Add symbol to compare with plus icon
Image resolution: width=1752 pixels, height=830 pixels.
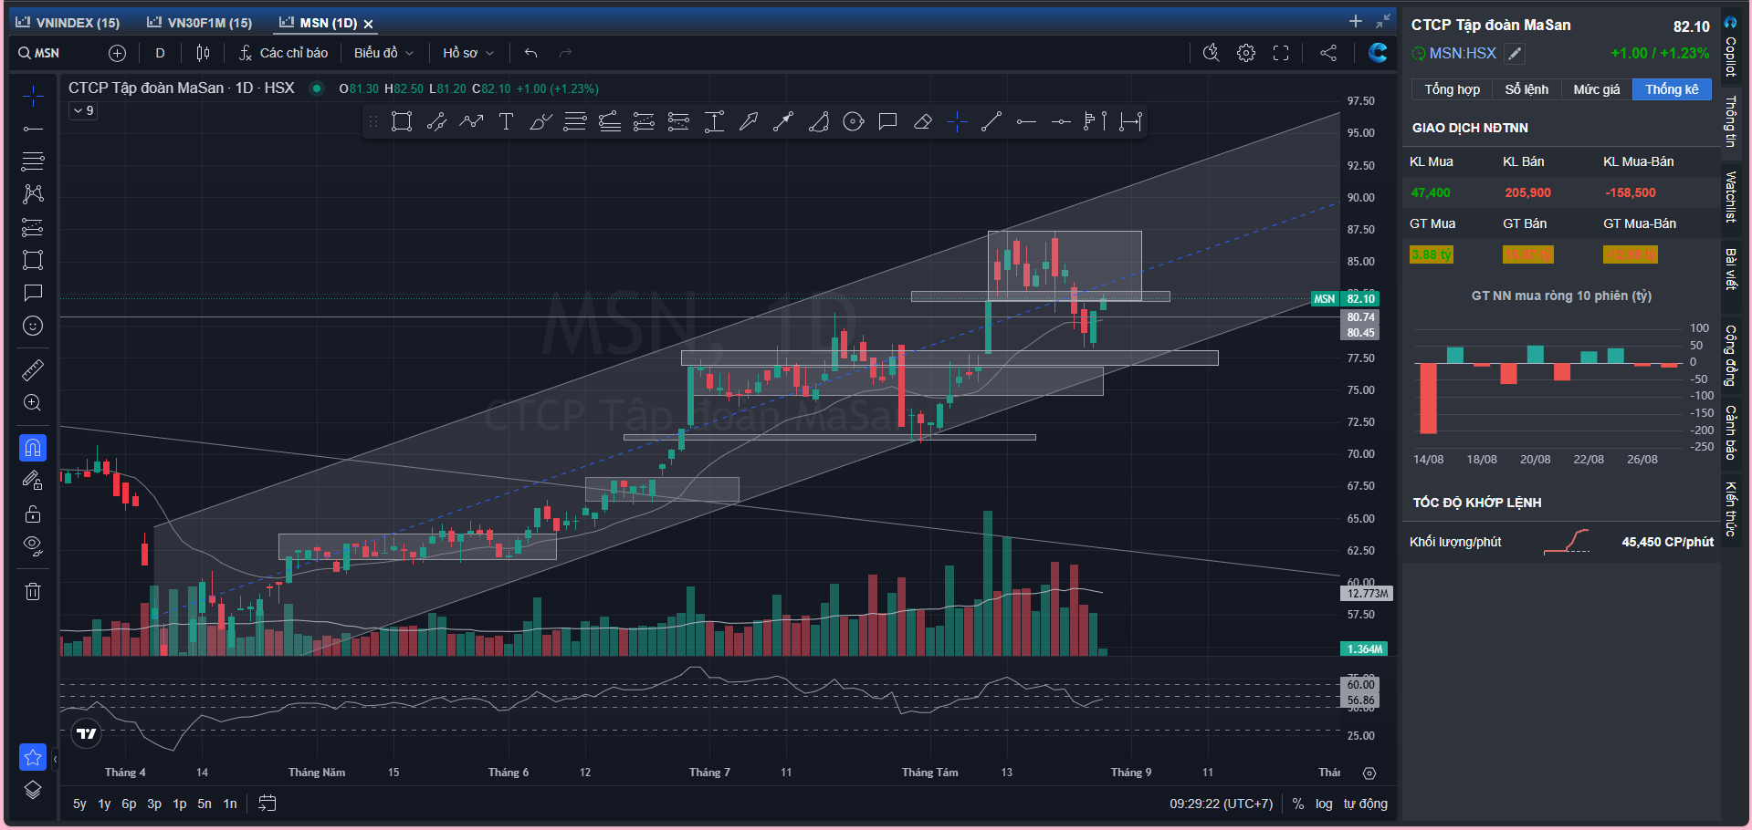(x=117, y=53)
